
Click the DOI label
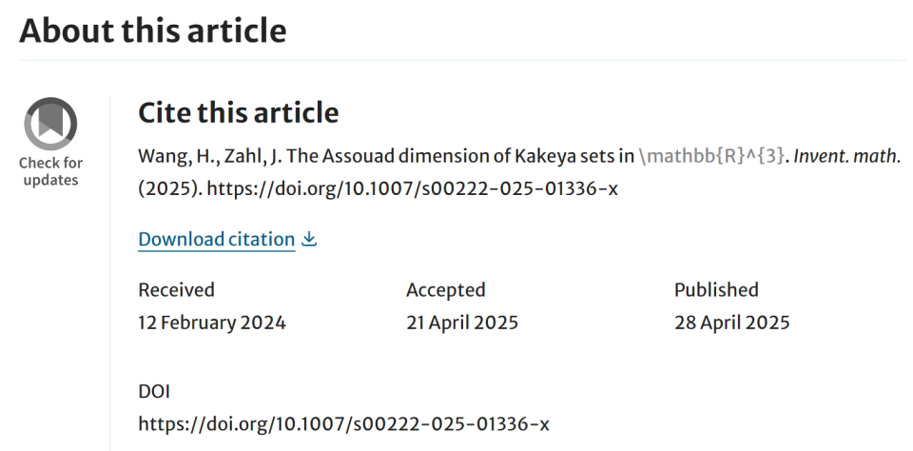point(154,392)
